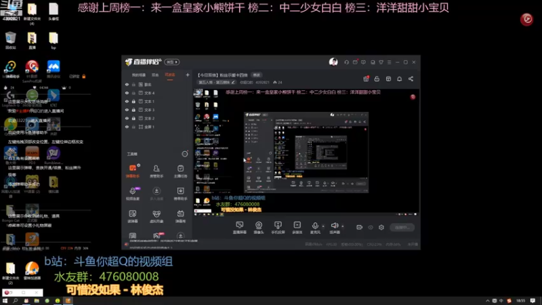Switch to the second scene tab
The height and width of the screenshot is (305, 542).
coord(155,75)
